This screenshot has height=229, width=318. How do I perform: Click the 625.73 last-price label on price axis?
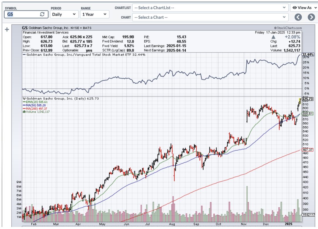308,99
